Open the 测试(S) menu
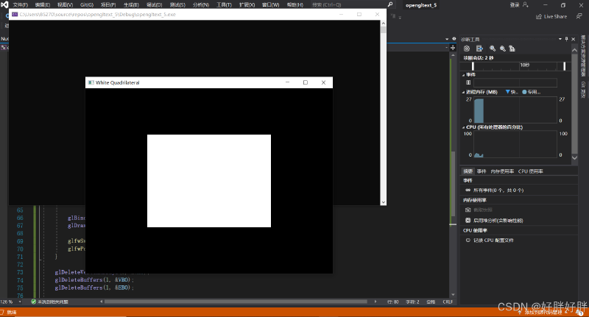This screenshot has width=589, height=317. point(177,5)
